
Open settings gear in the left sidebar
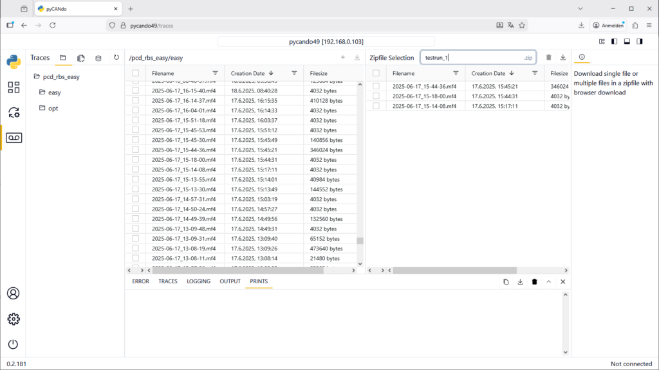14,319
